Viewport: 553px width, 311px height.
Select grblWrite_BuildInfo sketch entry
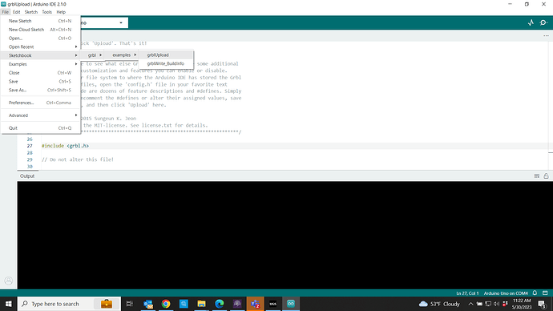coord(166,63)
